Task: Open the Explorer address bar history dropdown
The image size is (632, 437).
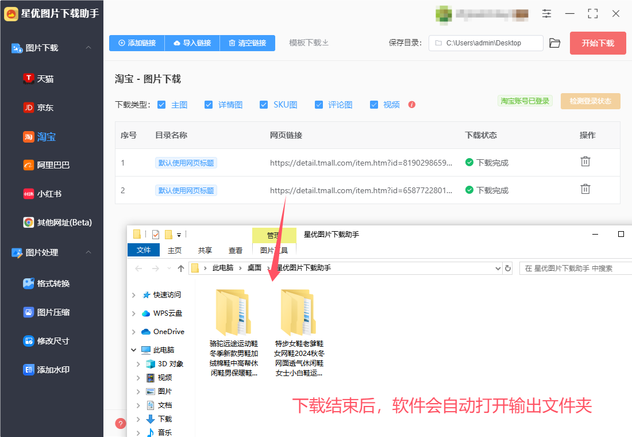Action: [498, 269]
